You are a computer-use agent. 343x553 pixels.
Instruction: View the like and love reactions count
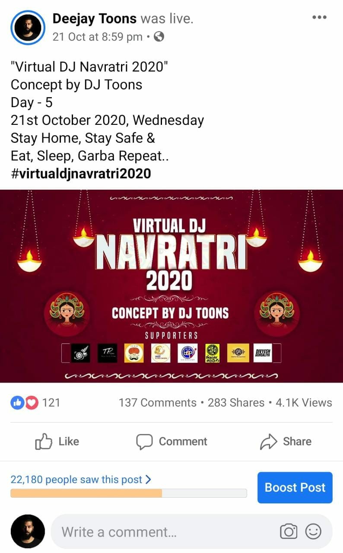click(35, 403)
